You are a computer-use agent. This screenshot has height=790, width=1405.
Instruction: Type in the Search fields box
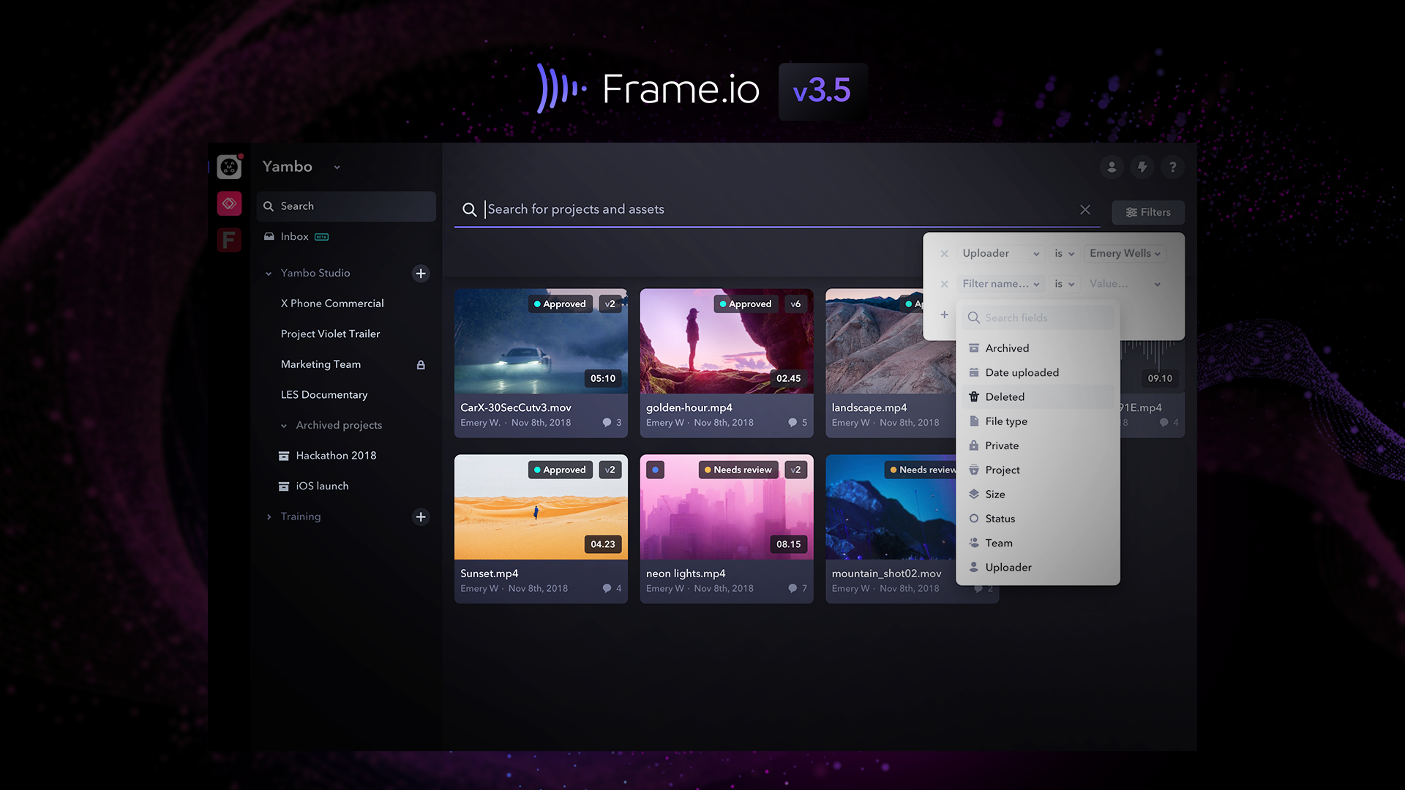tap(1039, 317)
